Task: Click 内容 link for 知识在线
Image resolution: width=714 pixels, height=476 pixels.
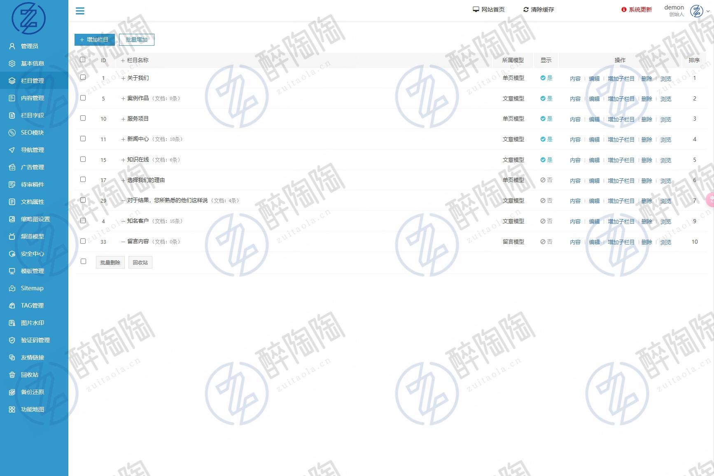Action: point(575,160)
